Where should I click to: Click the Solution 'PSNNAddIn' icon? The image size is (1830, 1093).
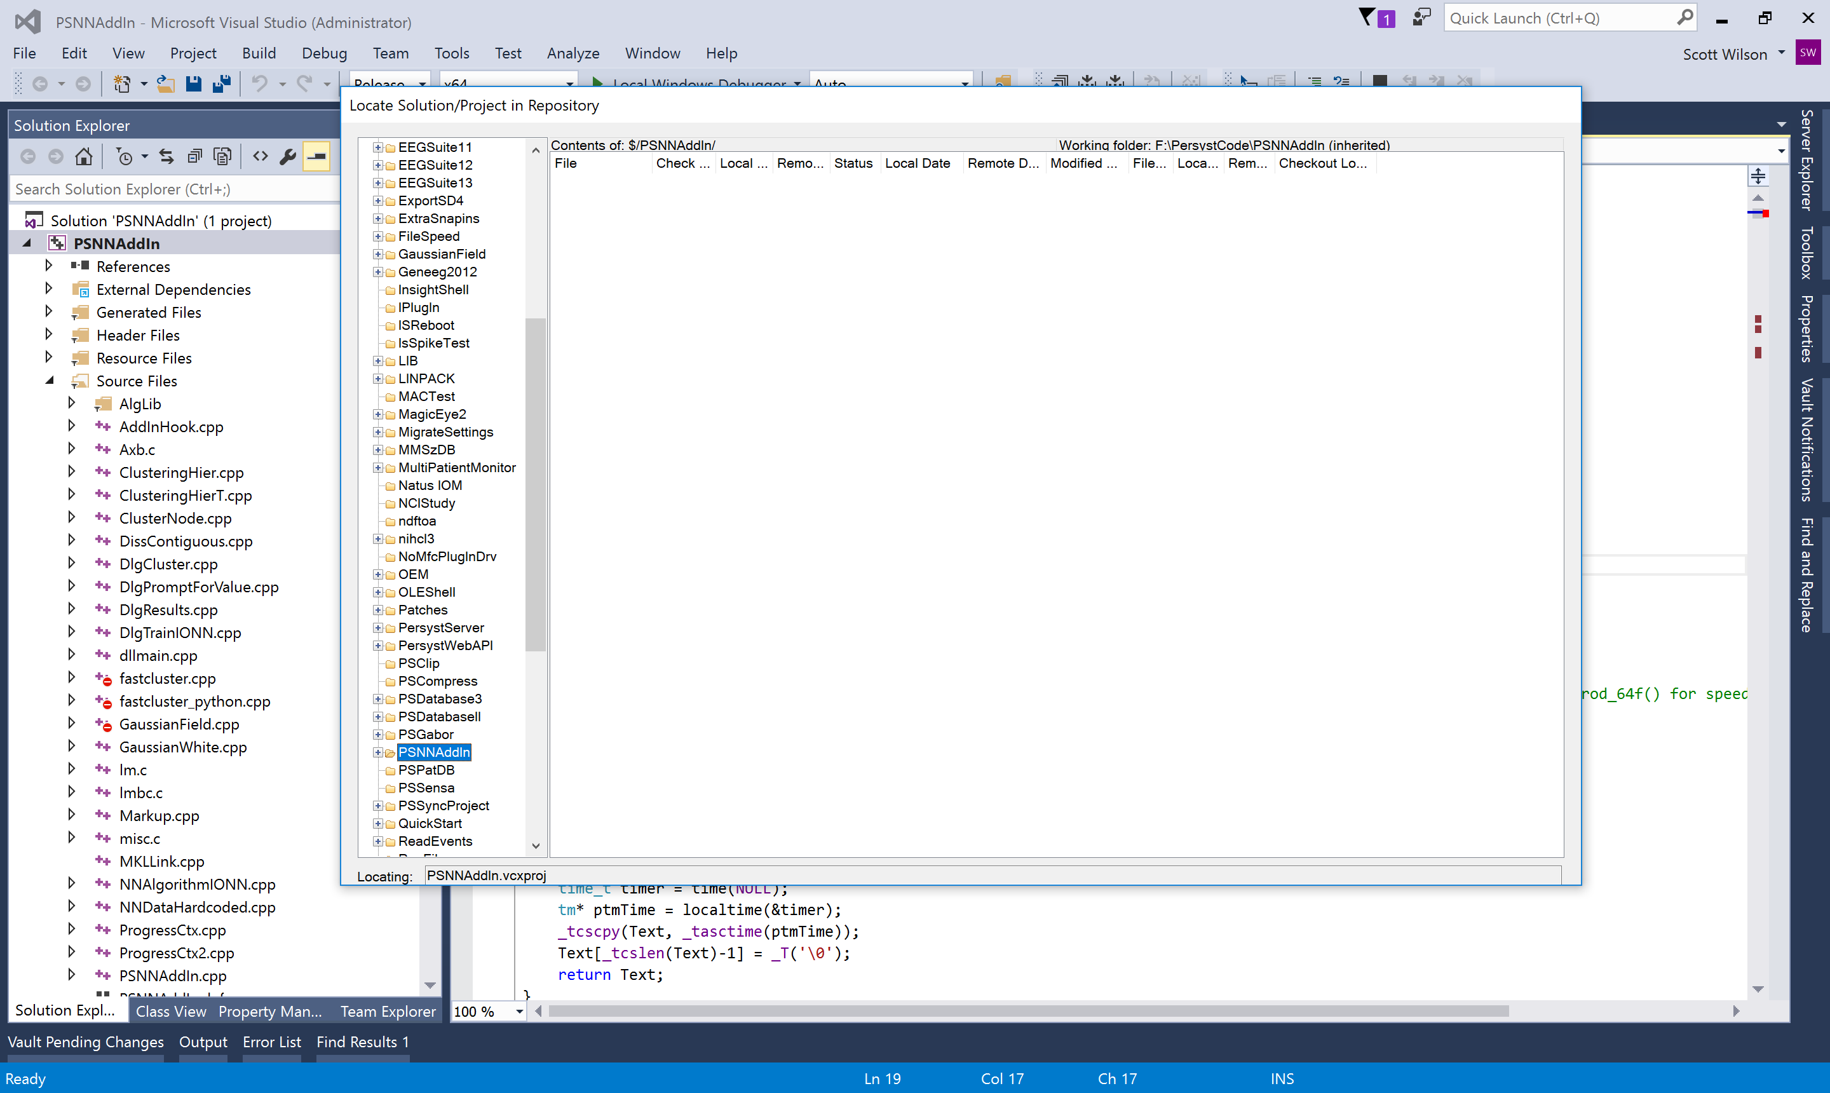click(34, 221)
